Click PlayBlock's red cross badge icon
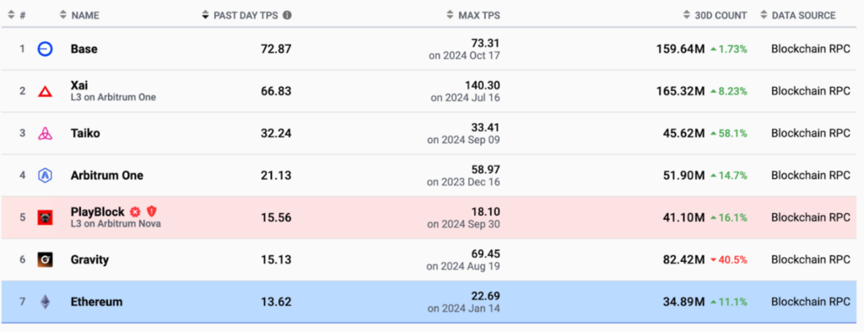This screenshot has width=864, height=332. click(135, 212)
